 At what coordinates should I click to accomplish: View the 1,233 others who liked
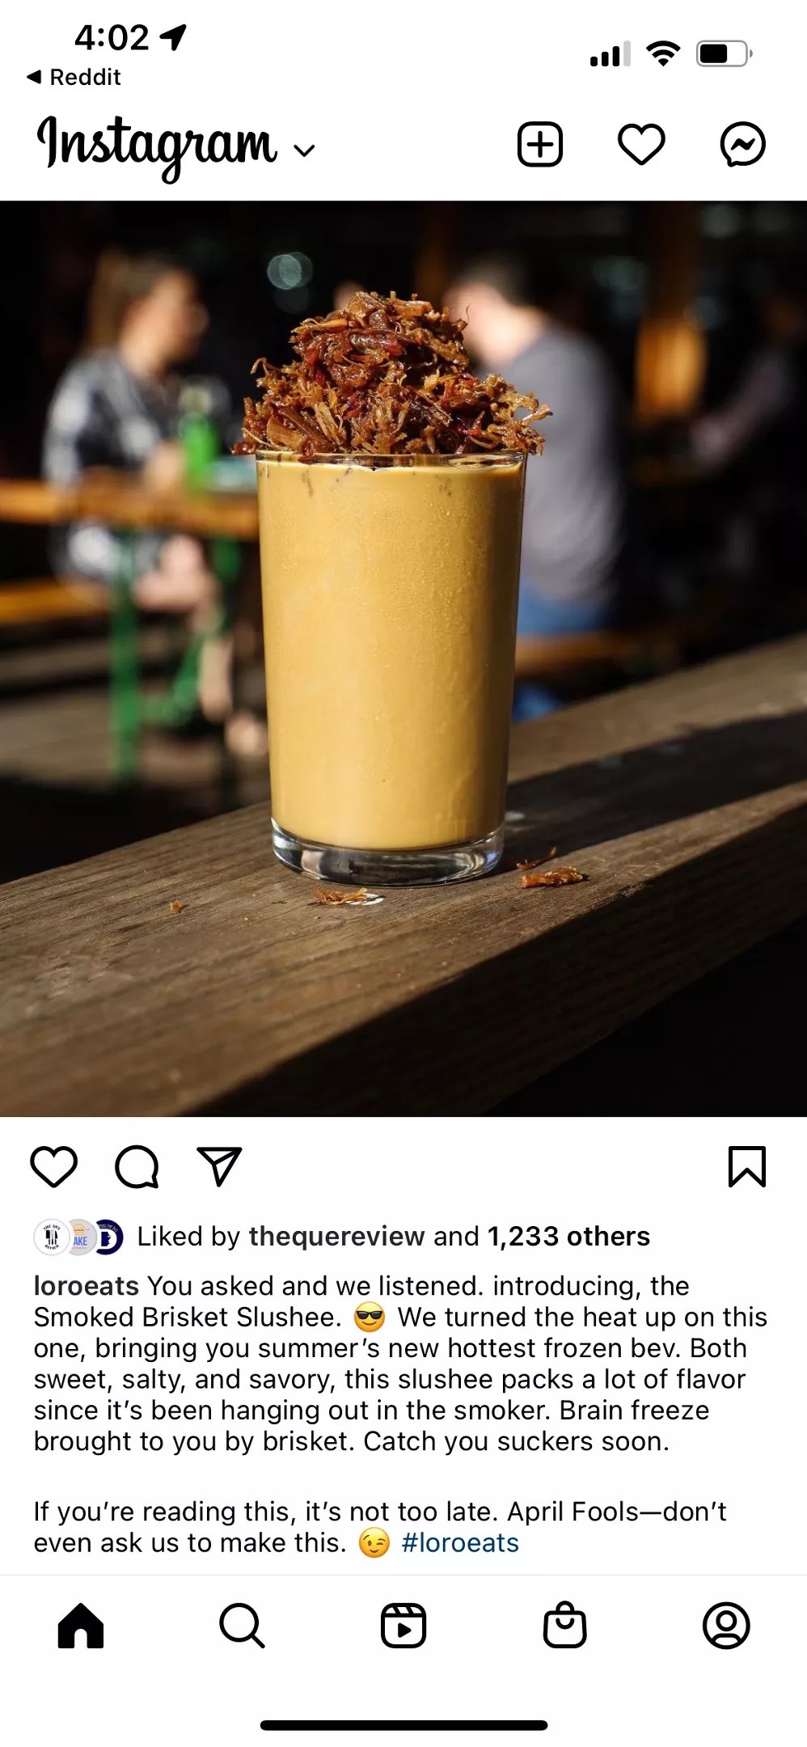point(568,1237)
